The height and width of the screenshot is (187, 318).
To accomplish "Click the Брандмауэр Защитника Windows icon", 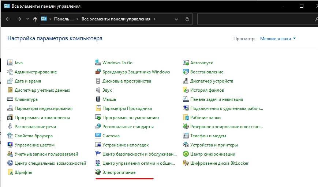I will click(x=98, y=72).
